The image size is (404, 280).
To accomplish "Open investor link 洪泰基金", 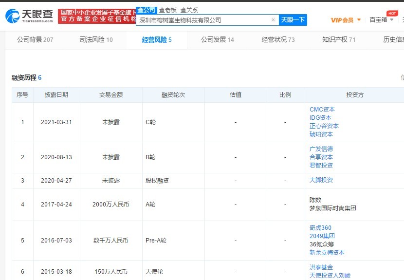I will (321, 267).
